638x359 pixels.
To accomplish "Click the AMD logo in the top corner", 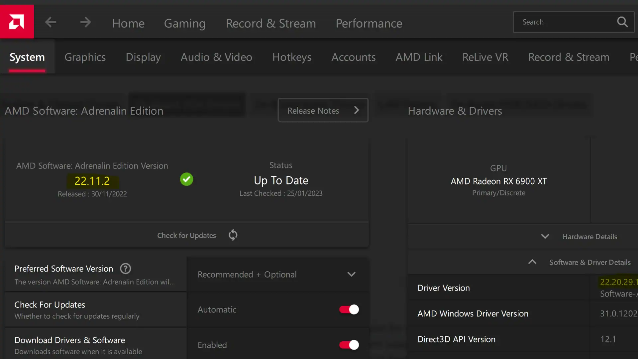I will click(x=17, y=21).
